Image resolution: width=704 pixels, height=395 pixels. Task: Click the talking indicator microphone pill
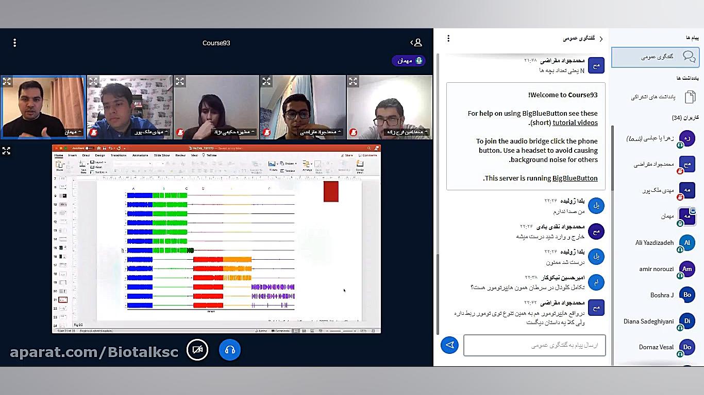click(409, 61)
